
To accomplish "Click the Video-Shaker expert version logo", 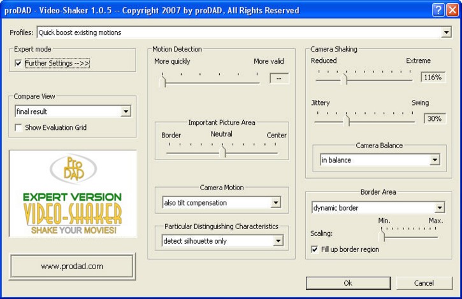I will tap(73, 193).
